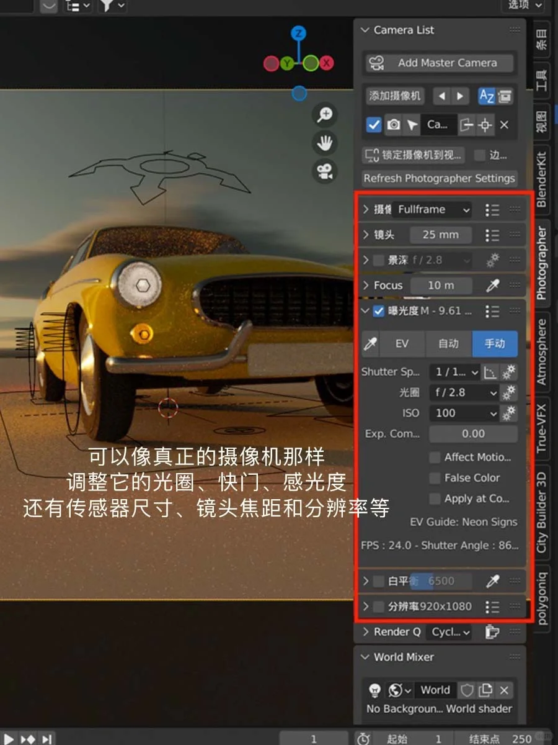Click the zoom magnifier icon in the viewport
Viewport: 558px width, 745px height.
pyautogui.click(x=325, y=116)
